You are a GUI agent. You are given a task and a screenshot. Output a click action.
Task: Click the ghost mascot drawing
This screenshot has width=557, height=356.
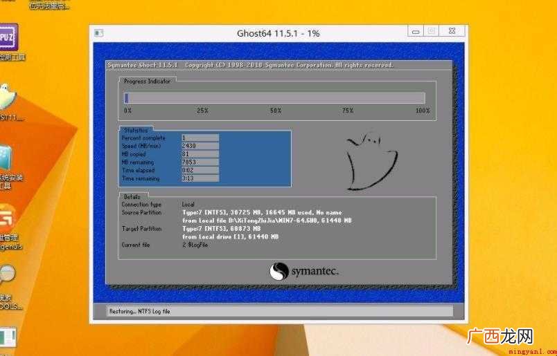371,161
